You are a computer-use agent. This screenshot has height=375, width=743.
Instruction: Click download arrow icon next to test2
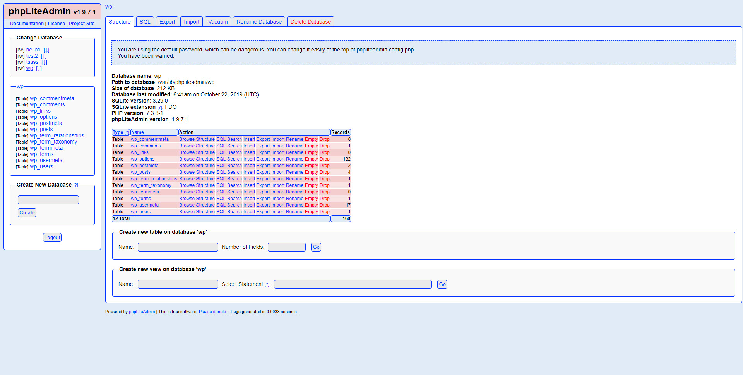[x=44, y=56]
